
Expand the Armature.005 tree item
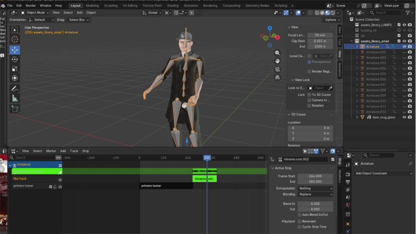357,74
